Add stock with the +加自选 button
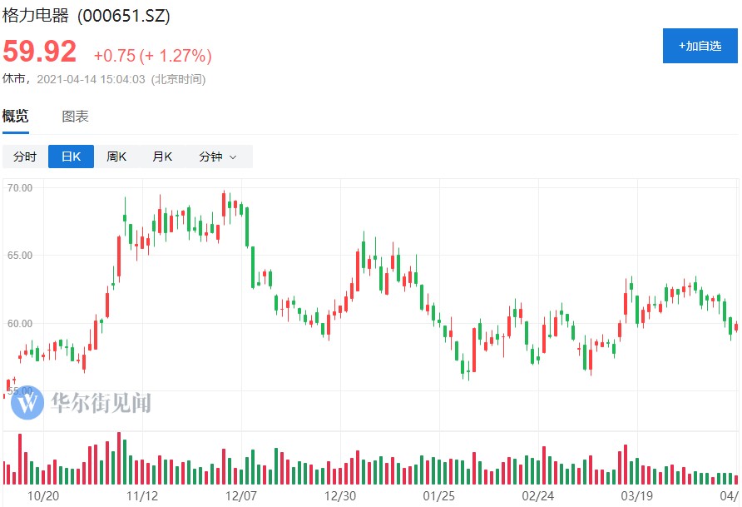 (x=700, y=46)
